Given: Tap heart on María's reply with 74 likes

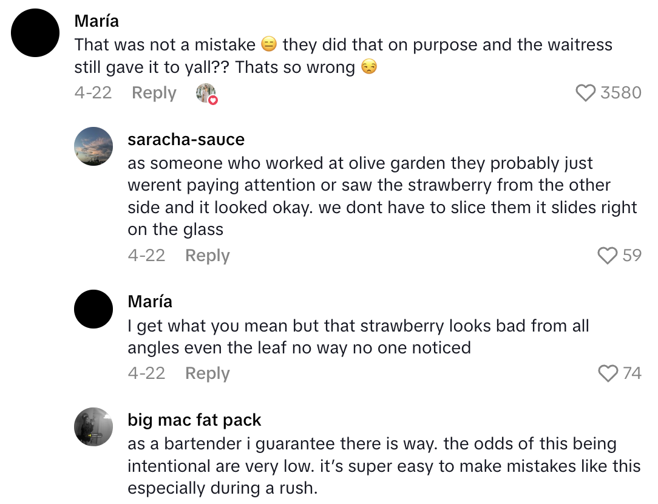Looking at the screenshot, I should (x=608, y=373).
